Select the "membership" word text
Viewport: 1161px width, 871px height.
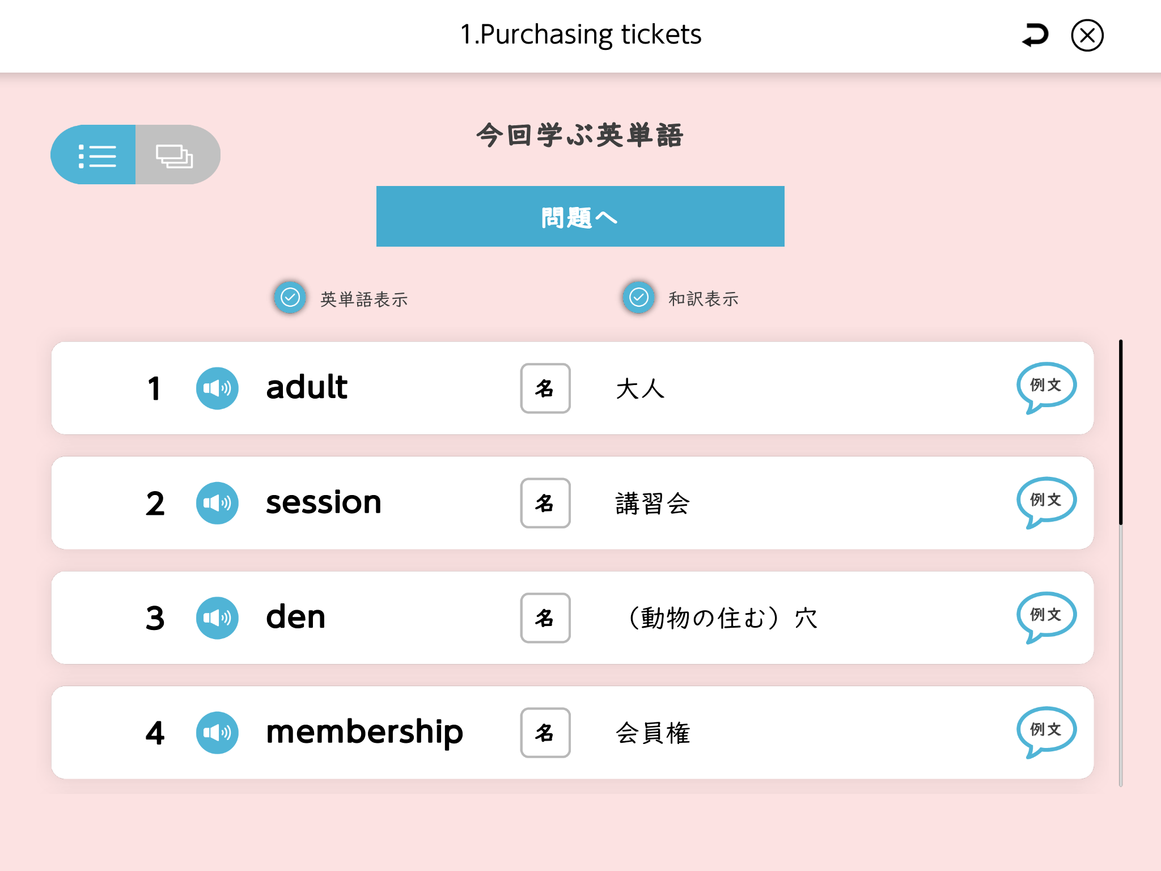pyautogui.click(x=365, y=733)
